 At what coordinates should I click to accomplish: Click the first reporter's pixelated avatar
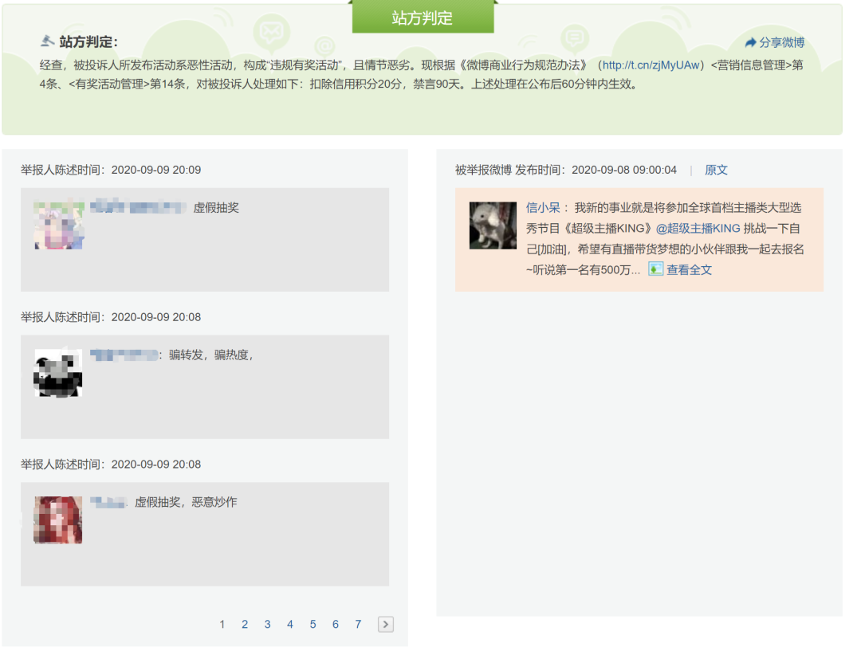(58, 225)
